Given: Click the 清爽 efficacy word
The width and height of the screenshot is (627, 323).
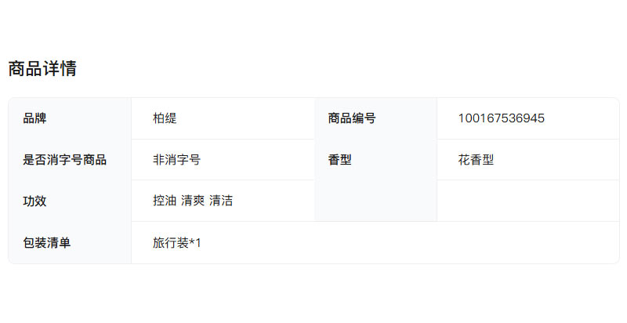Looking at the screenshot, I should tap(193, 201).
